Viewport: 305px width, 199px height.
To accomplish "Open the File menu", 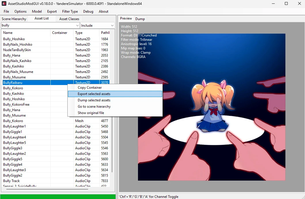I will [x=6, y=11].
